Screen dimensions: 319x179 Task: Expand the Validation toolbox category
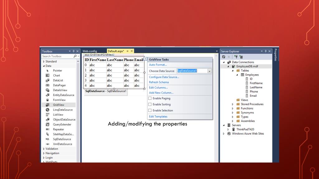[x=44, y=149]
